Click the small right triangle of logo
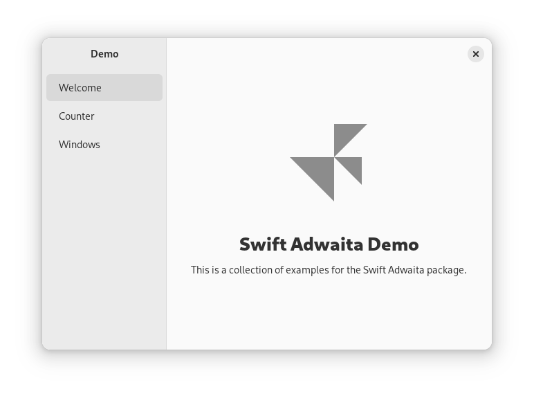This screenshot has height=396, width=534. 353,166
